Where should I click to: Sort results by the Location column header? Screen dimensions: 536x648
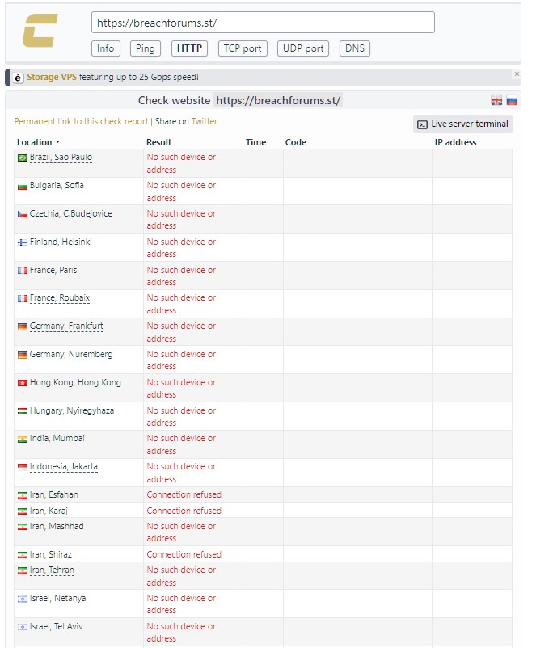click(36, 142)
